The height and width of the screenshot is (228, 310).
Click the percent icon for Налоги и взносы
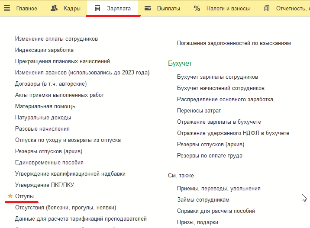(197, 8)
